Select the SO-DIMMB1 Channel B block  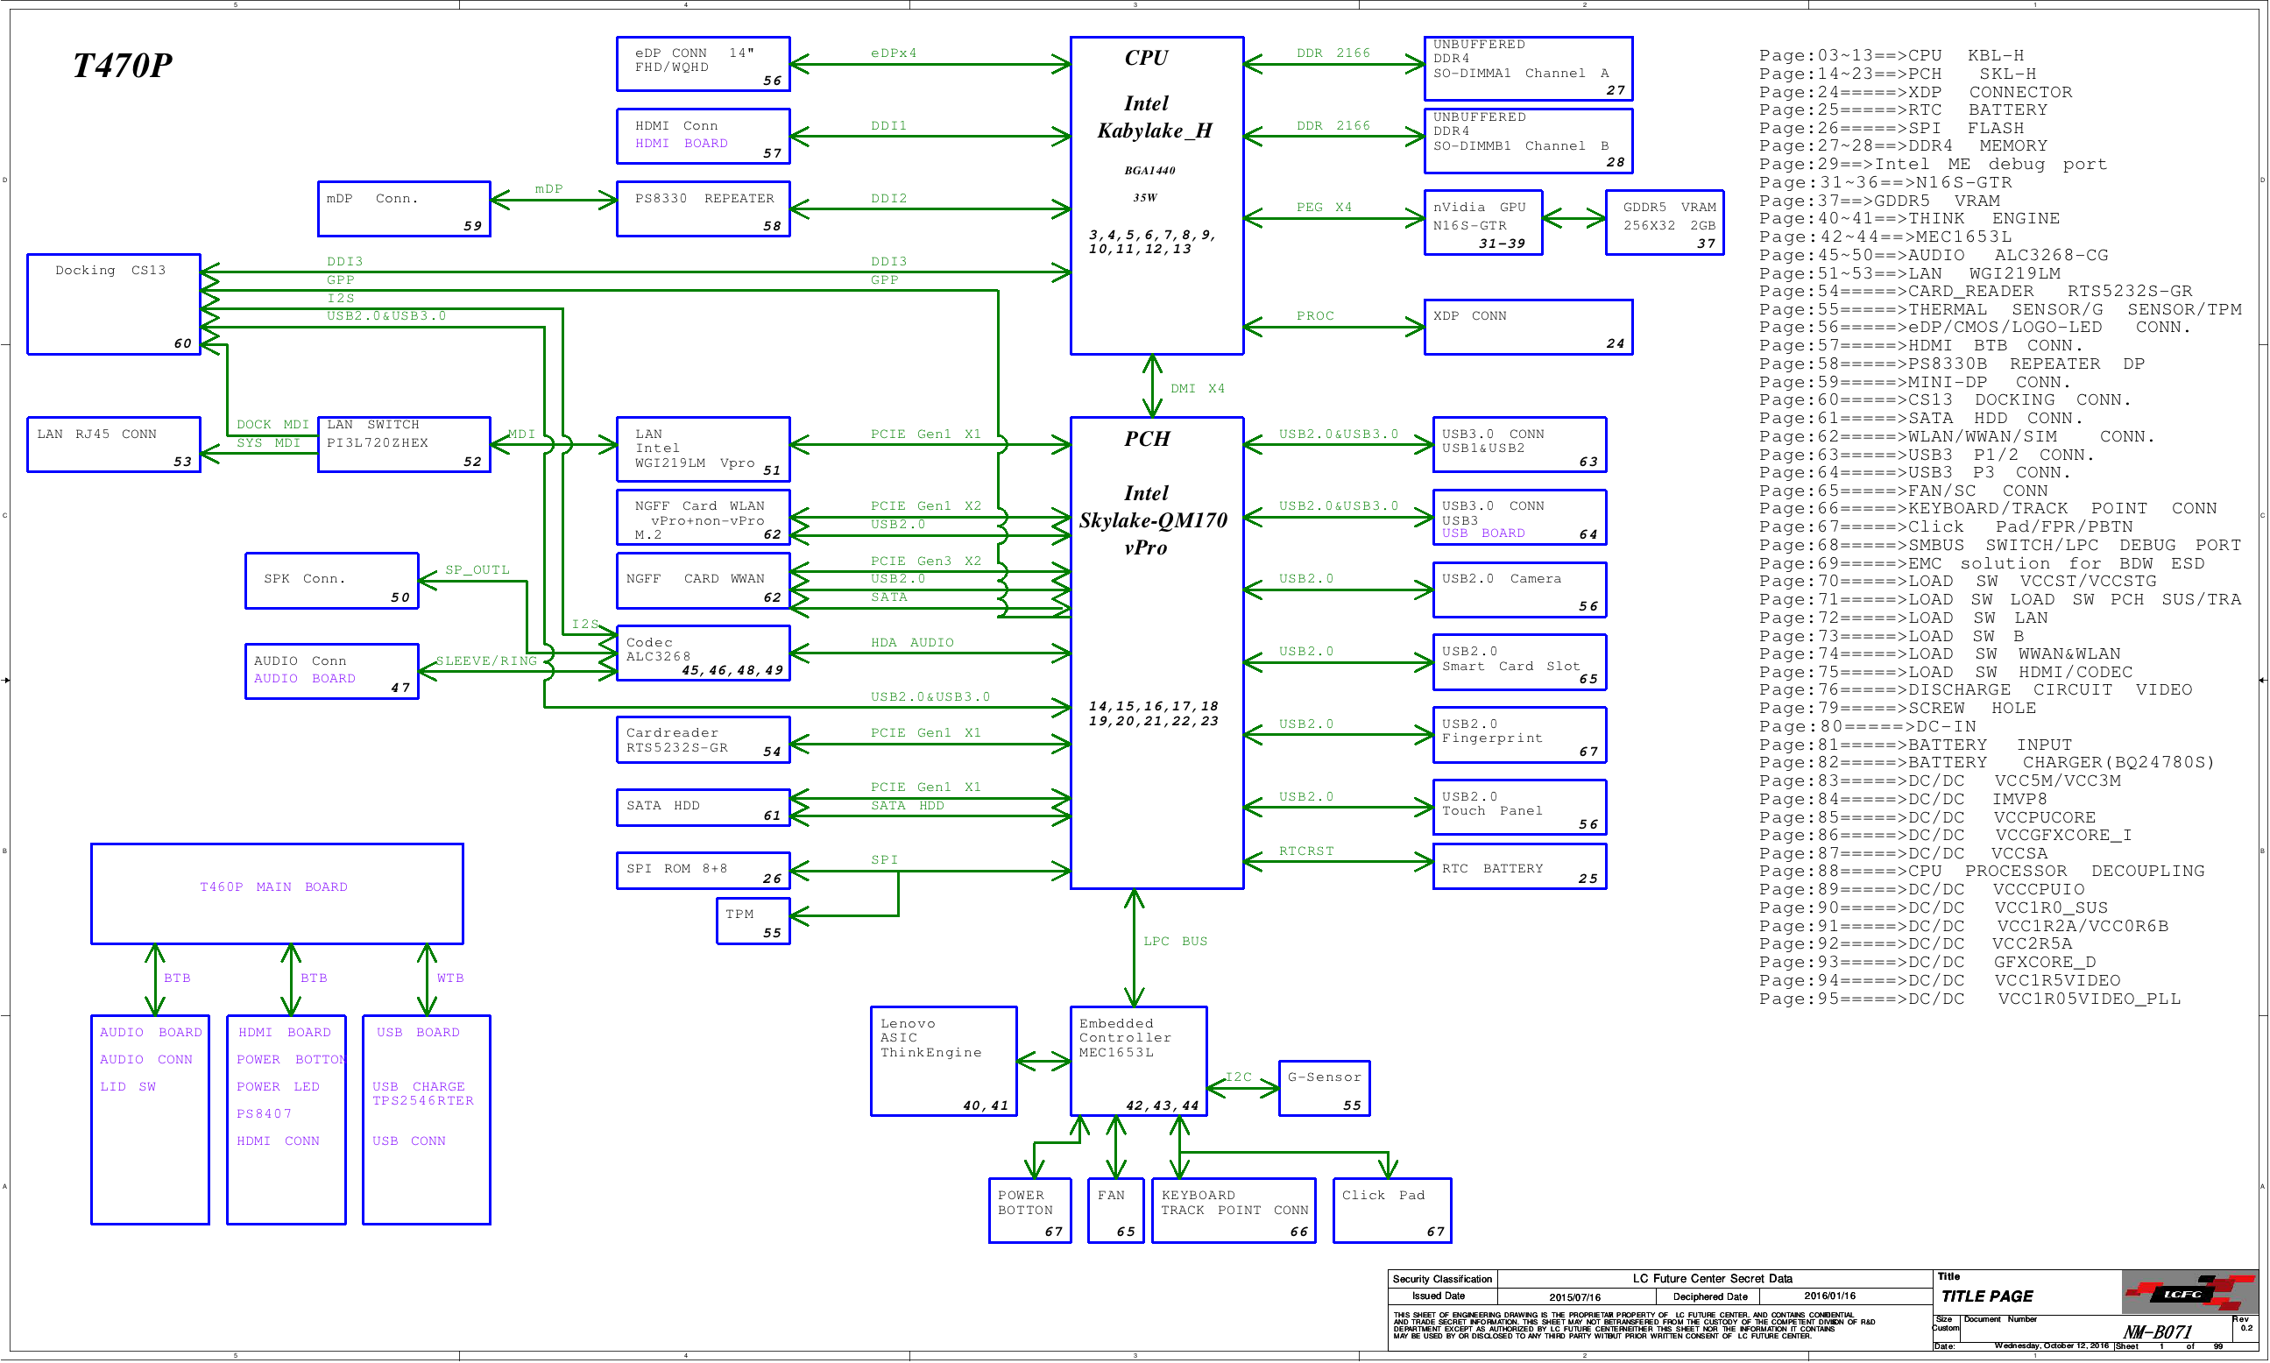pos(1528,140)
